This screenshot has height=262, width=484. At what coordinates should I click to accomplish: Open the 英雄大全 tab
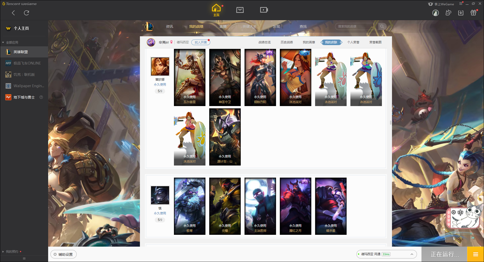pos(250,27)
